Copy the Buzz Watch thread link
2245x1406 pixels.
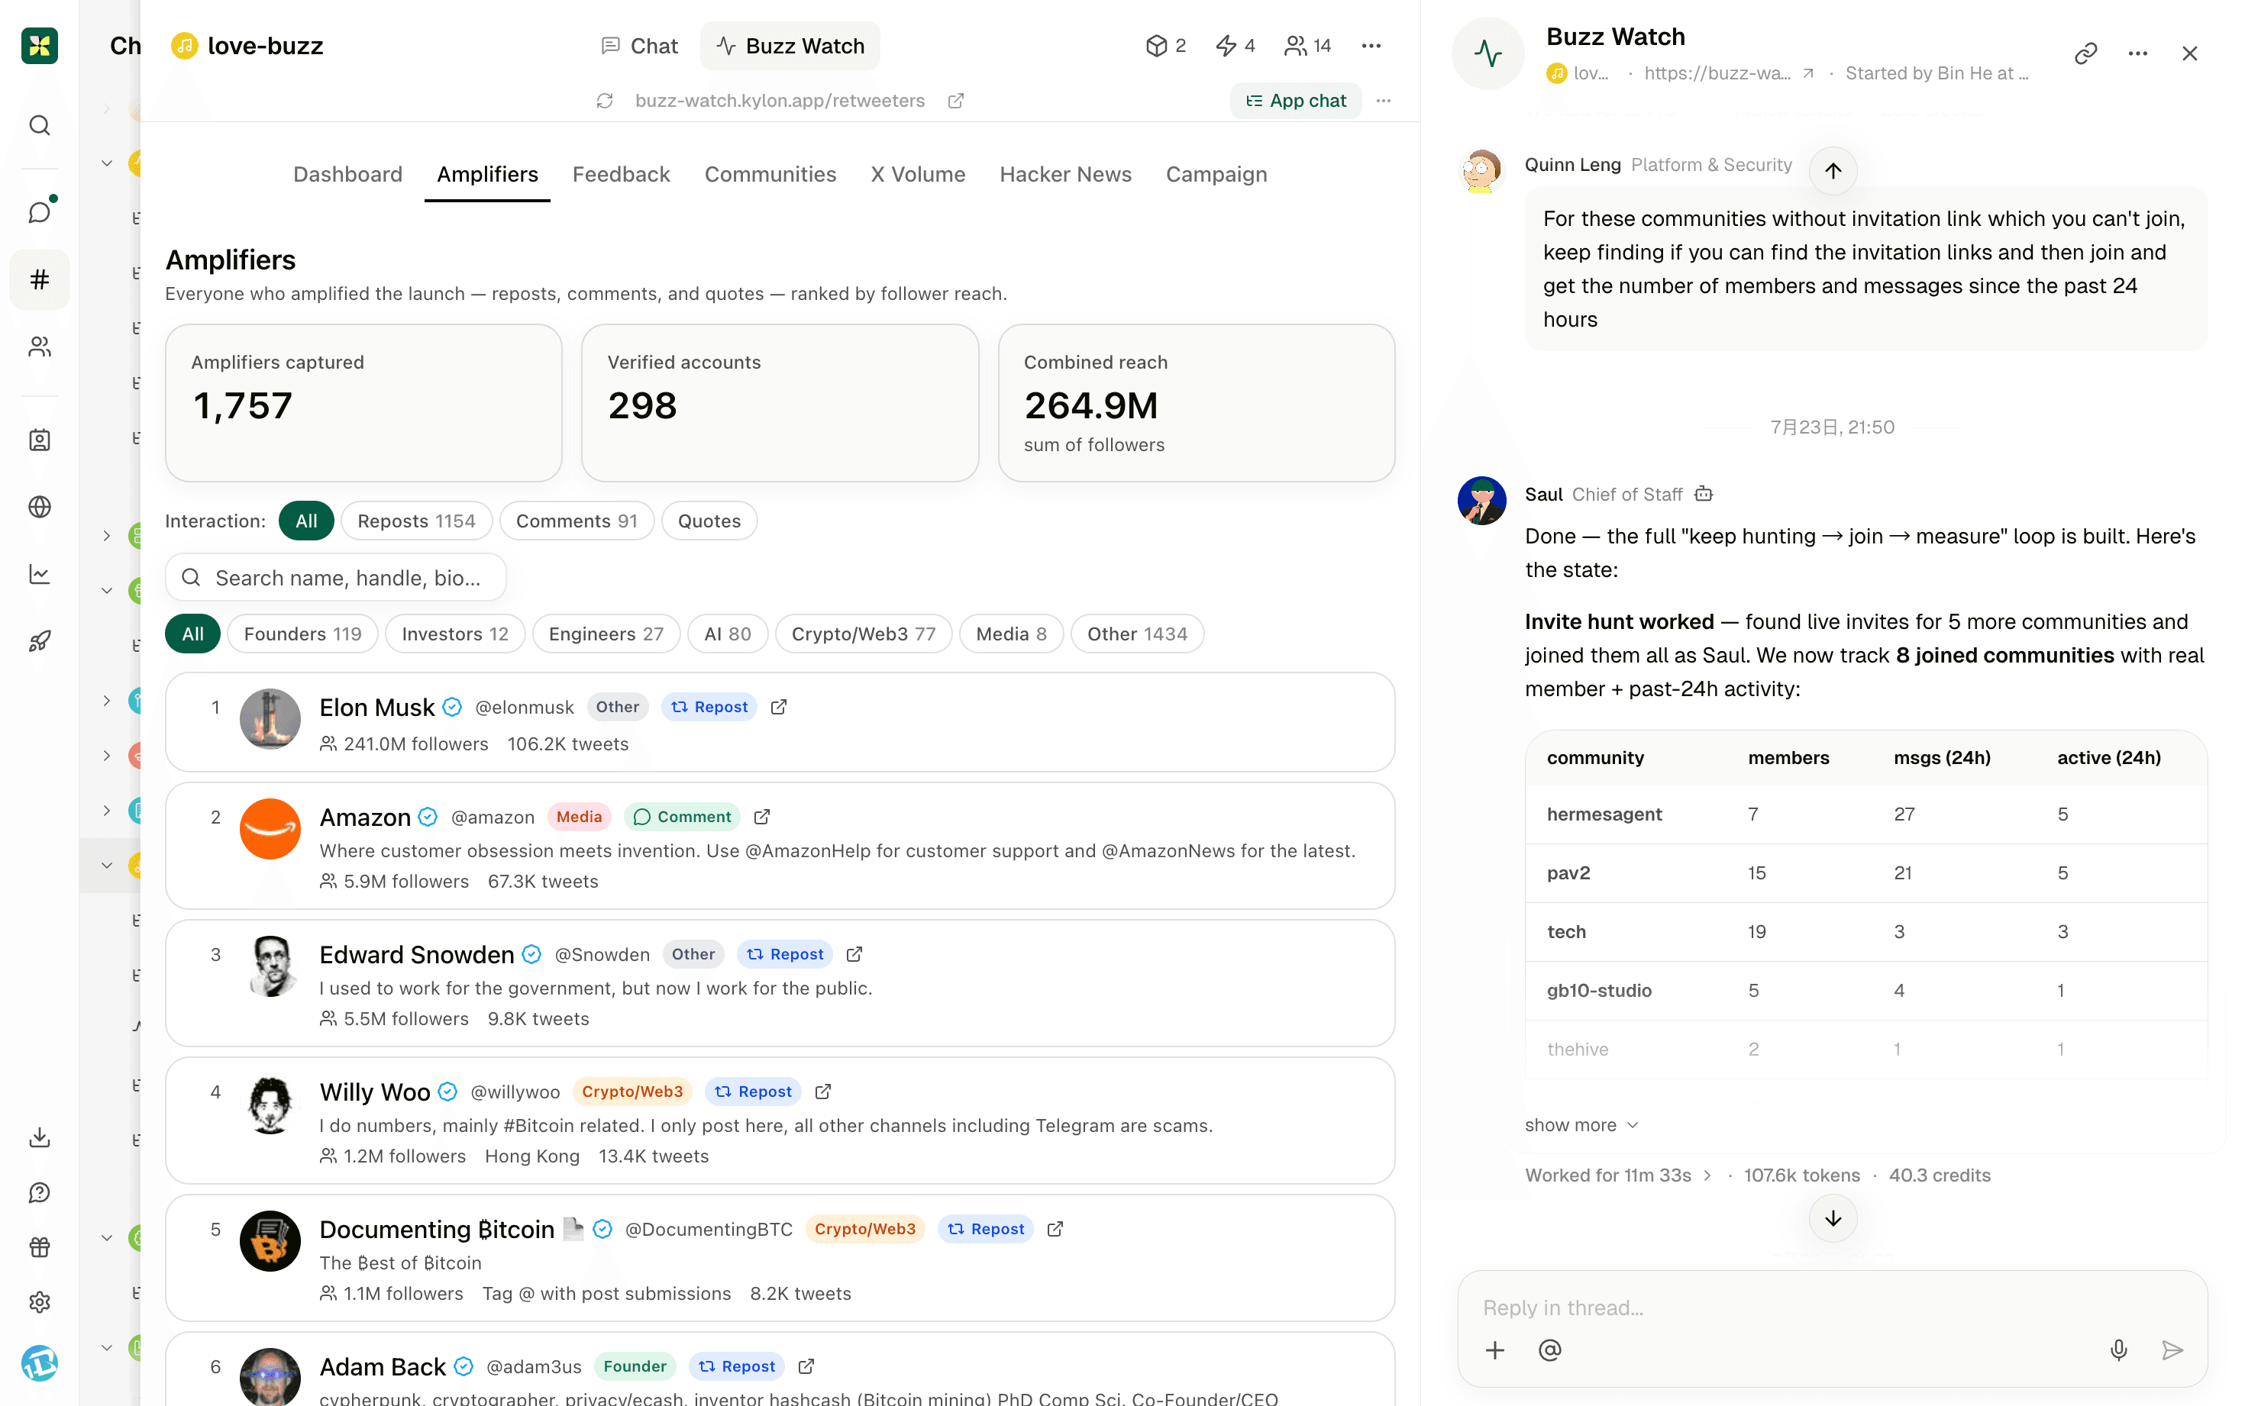point(2086,54)
